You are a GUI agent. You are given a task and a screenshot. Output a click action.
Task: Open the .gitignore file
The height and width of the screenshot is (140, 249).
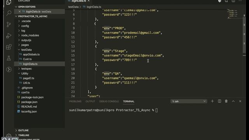(27, 88)
